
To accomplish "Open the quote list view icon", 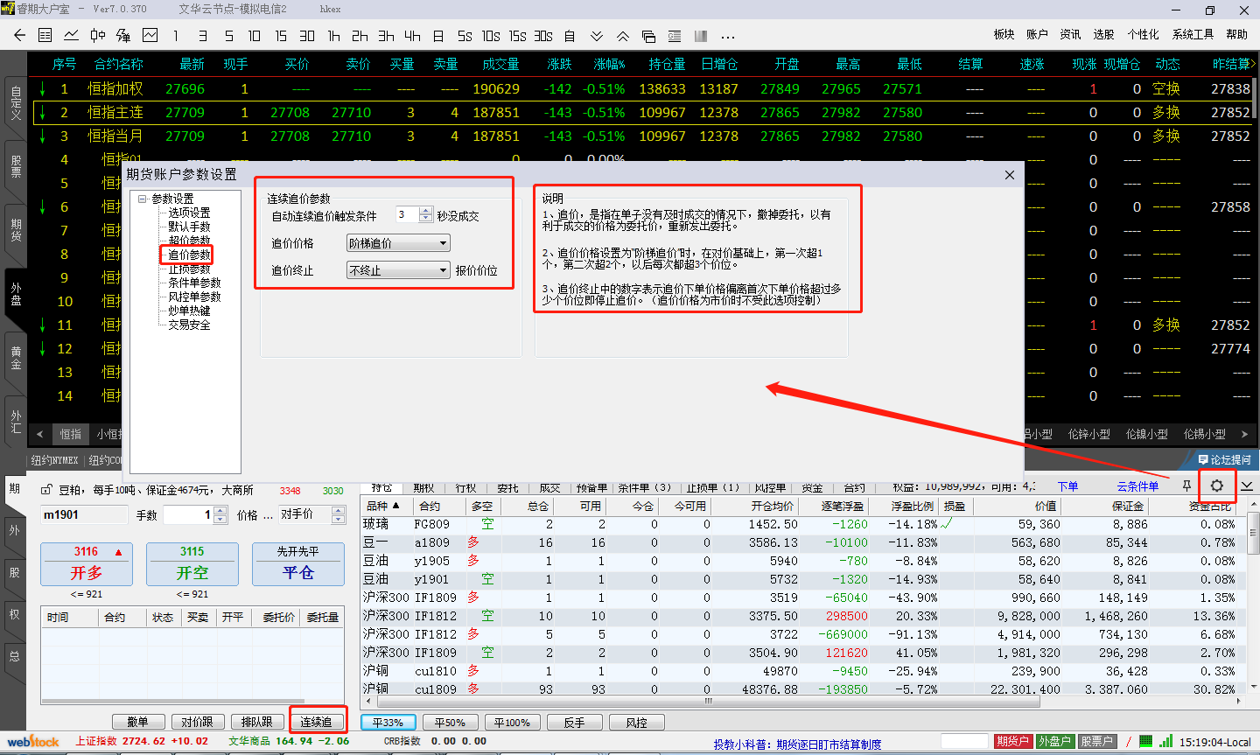I will click(45, 36).
